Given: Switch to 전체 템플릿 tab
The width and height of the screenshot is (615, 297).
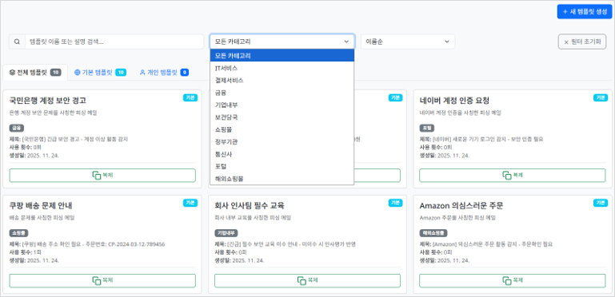Looking at the screenshot, I should pos(35,73).
